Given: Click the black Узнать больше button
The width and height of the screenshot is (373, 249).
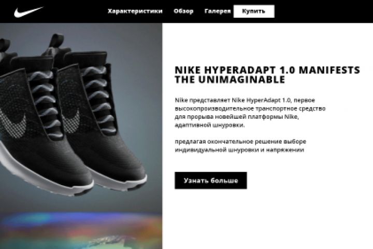Looking at the screenshot, I should pyautogui.click(x=211, y=181).
